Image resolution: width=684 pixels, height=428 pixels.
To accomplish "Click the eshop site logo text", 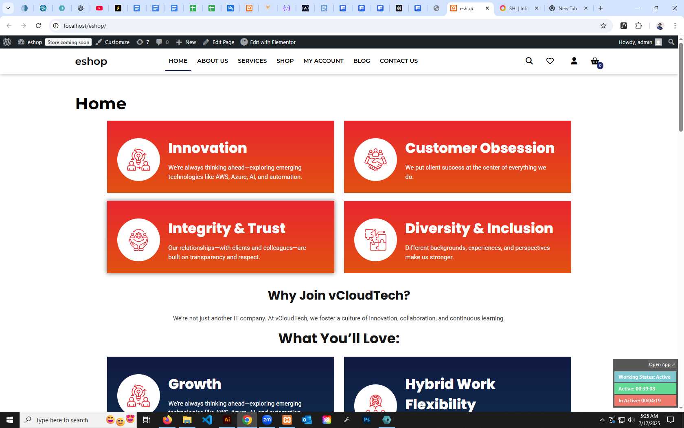I will (x=91, y=61).
